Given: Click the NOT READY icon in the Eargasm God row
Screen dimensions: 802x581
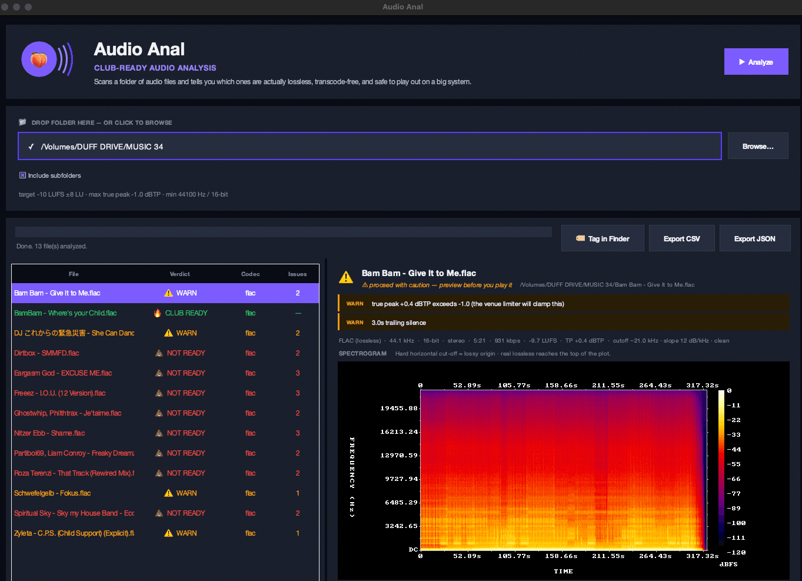Looking at the screenshot, I should 159,373.
